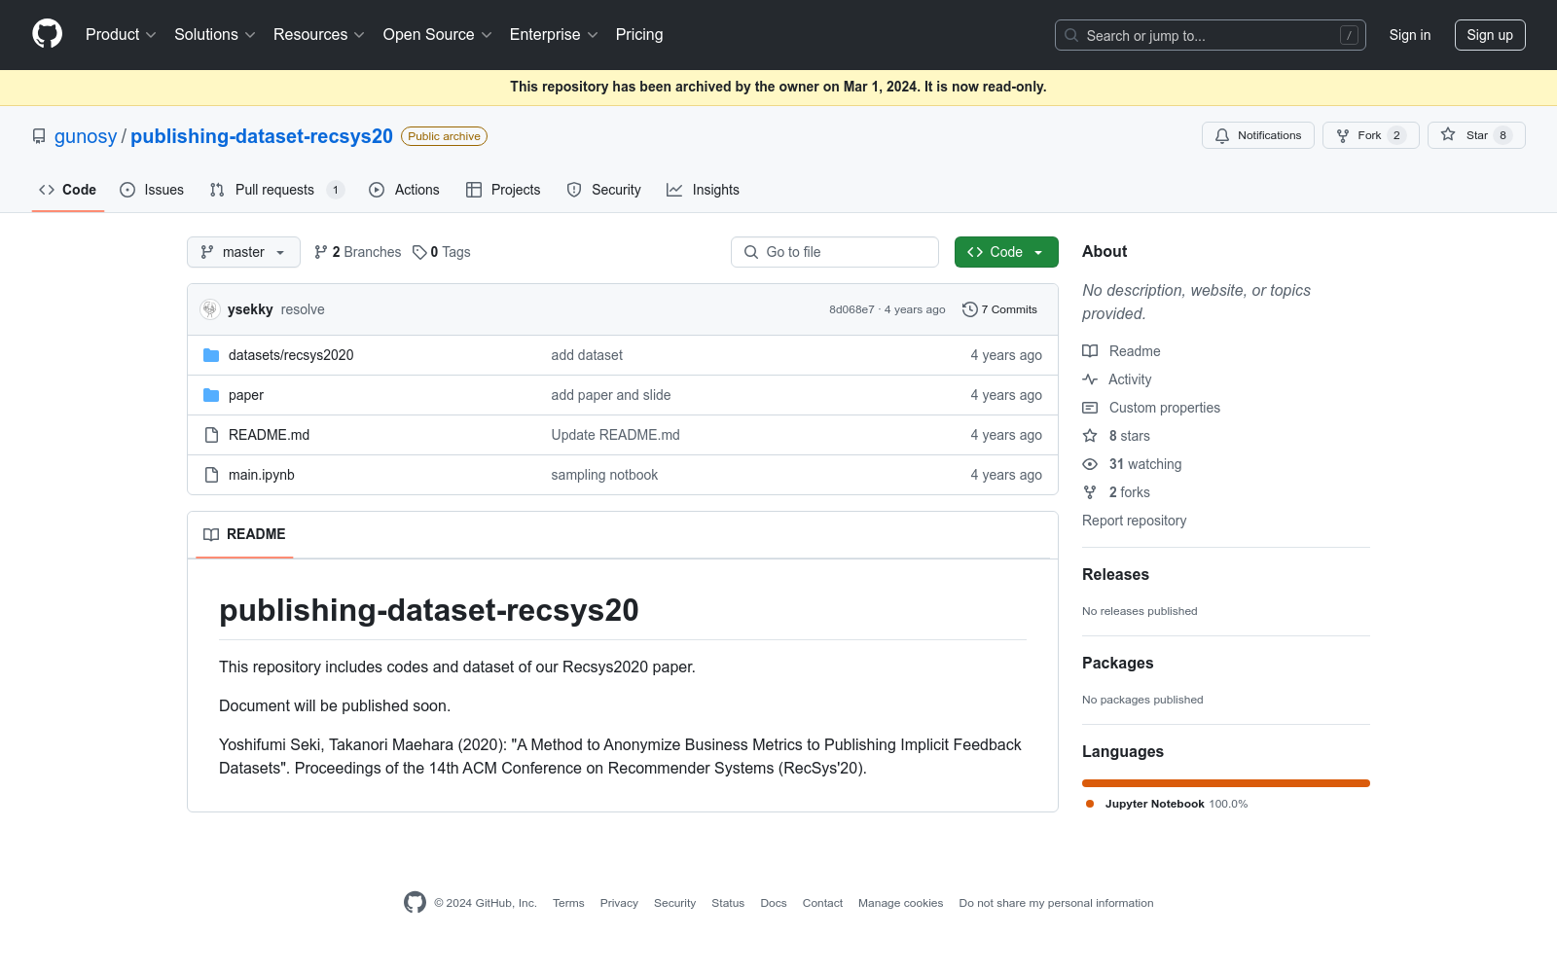
Task: Click the book icon on README tab
Action: 211,534
